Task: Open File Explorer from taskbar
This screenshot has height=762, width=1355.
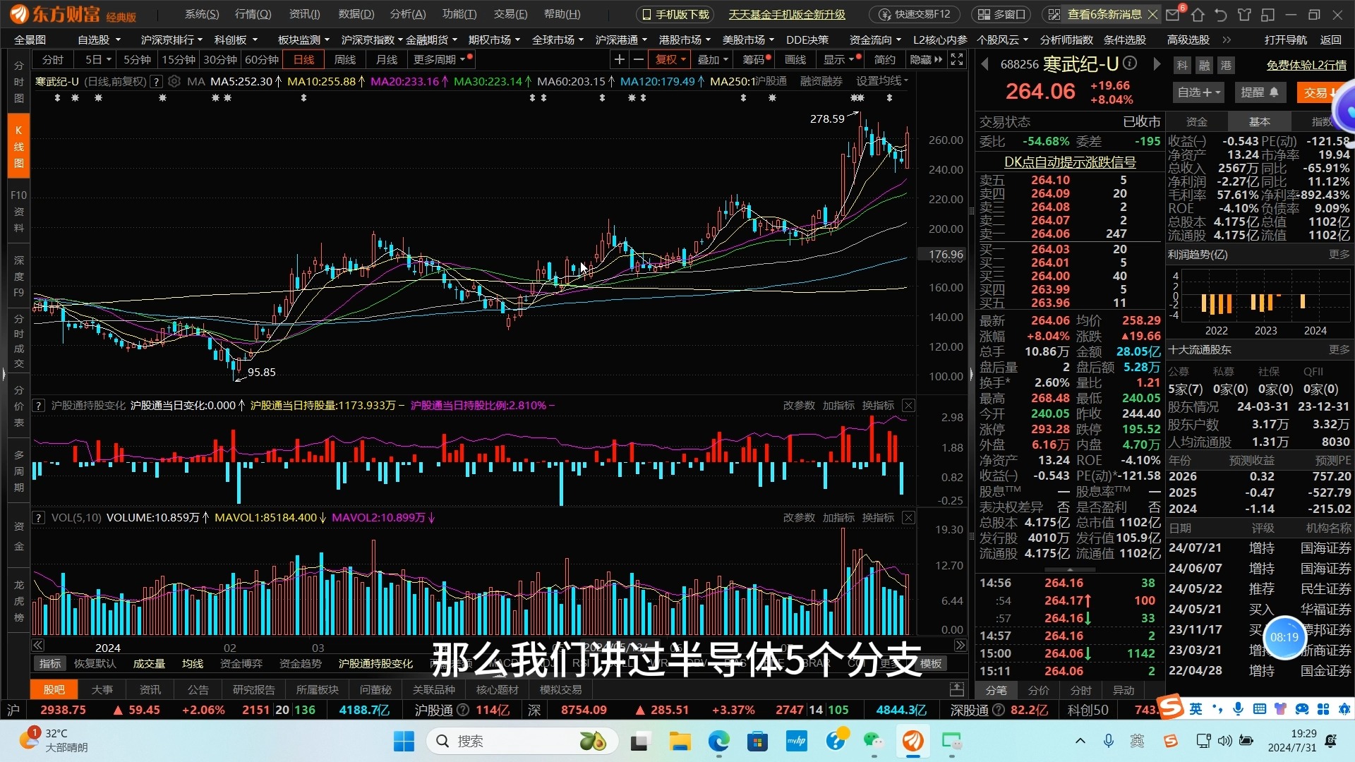Action: 680,742
